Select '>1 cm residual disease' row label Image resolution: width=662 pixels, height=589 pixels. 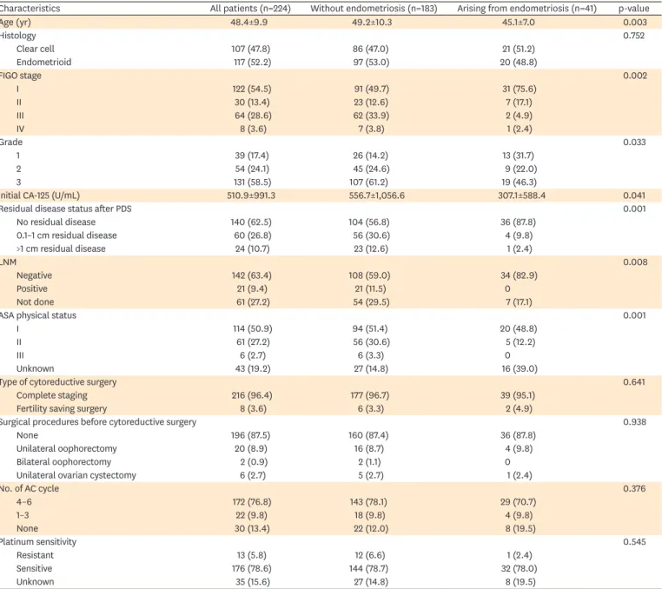coord(61,248)
